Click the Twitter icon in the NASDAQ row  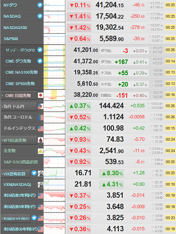coord(40,16)
